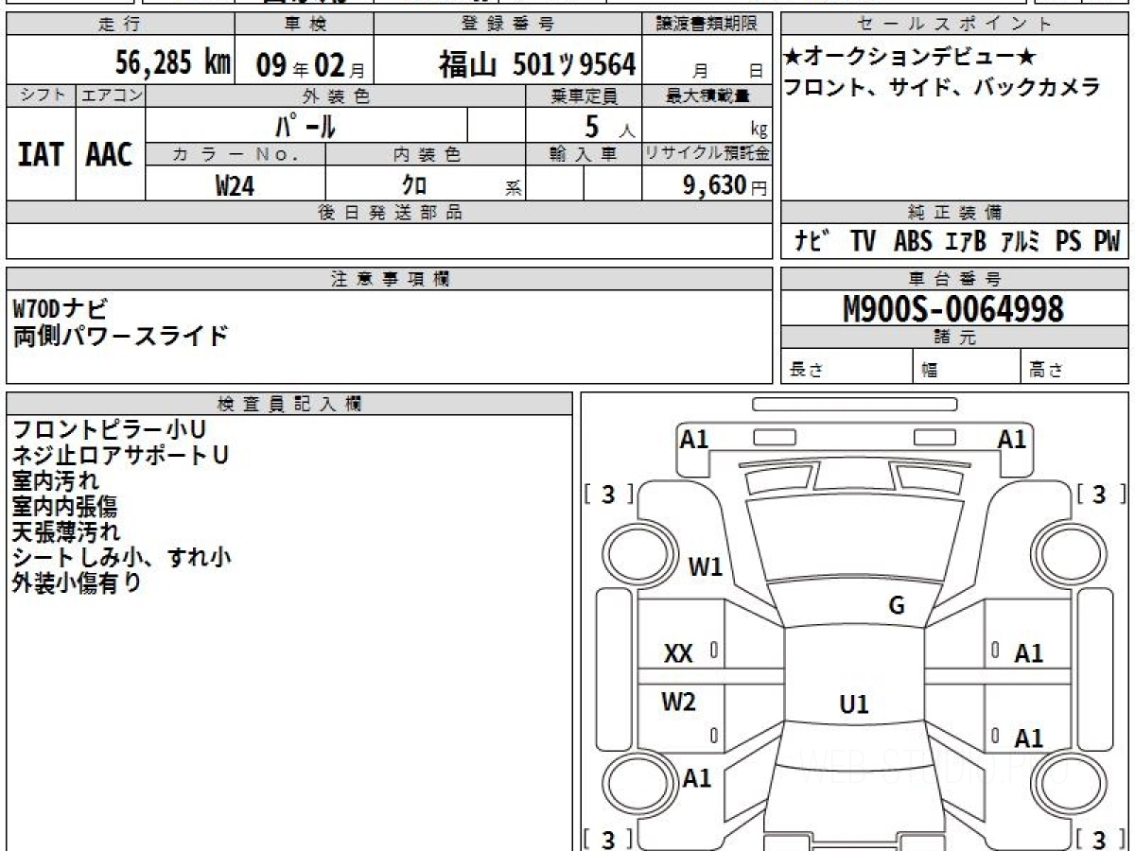The height and width of the screenshot is (851, 1135).
Task: Select the フロントピラー小U inspector note line
Action: 109,430
